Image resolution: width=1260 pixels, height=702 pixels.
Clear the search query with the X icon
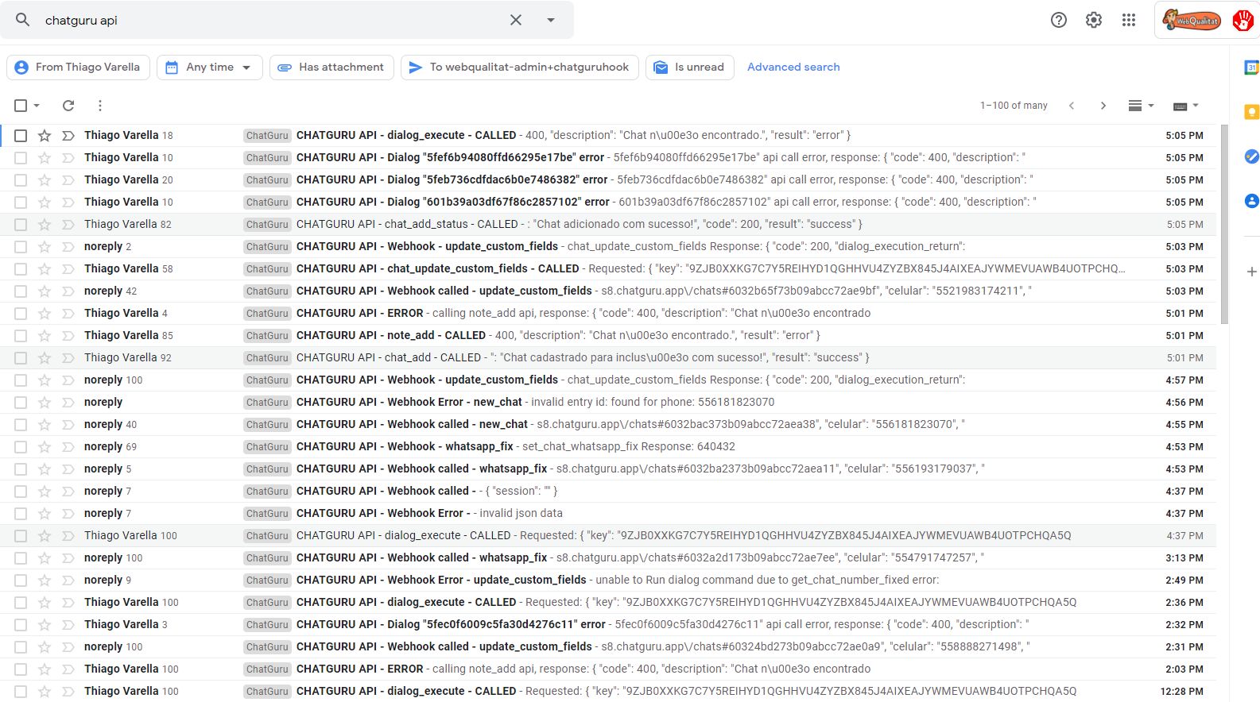(516, 20)
